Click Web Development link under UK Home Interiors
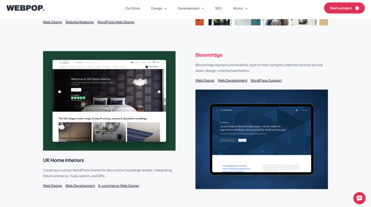Viewport: 371px width, 207px height. tap(80, 186)
